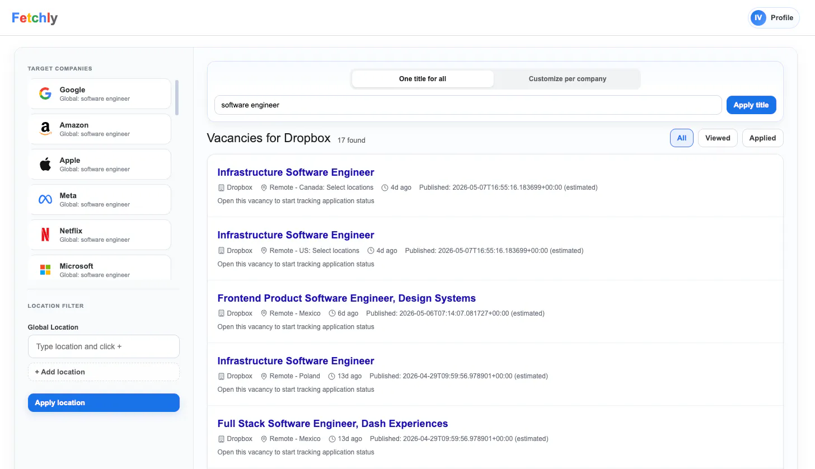The image size is (815, 469).
Task: Click clock icon in Remote - US vacancy
Action: click(x=371, y=251)
